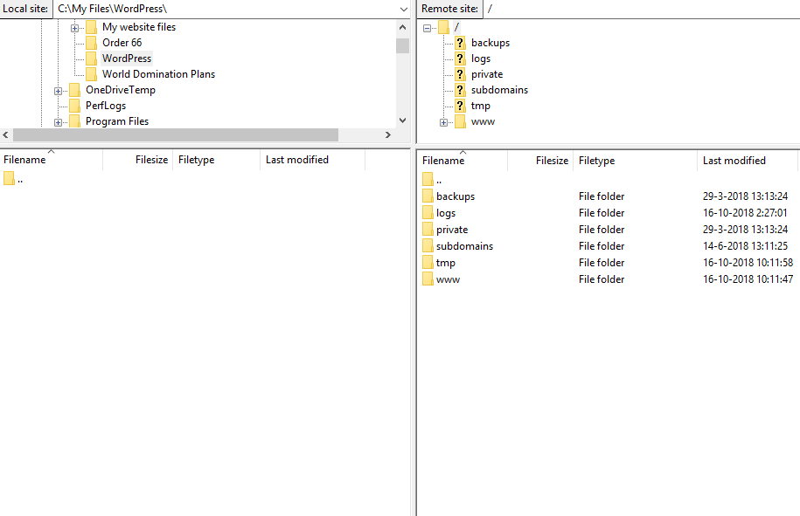Select My website files in local tree
Viewport: 800px width, 516px height.
(139, 27)
